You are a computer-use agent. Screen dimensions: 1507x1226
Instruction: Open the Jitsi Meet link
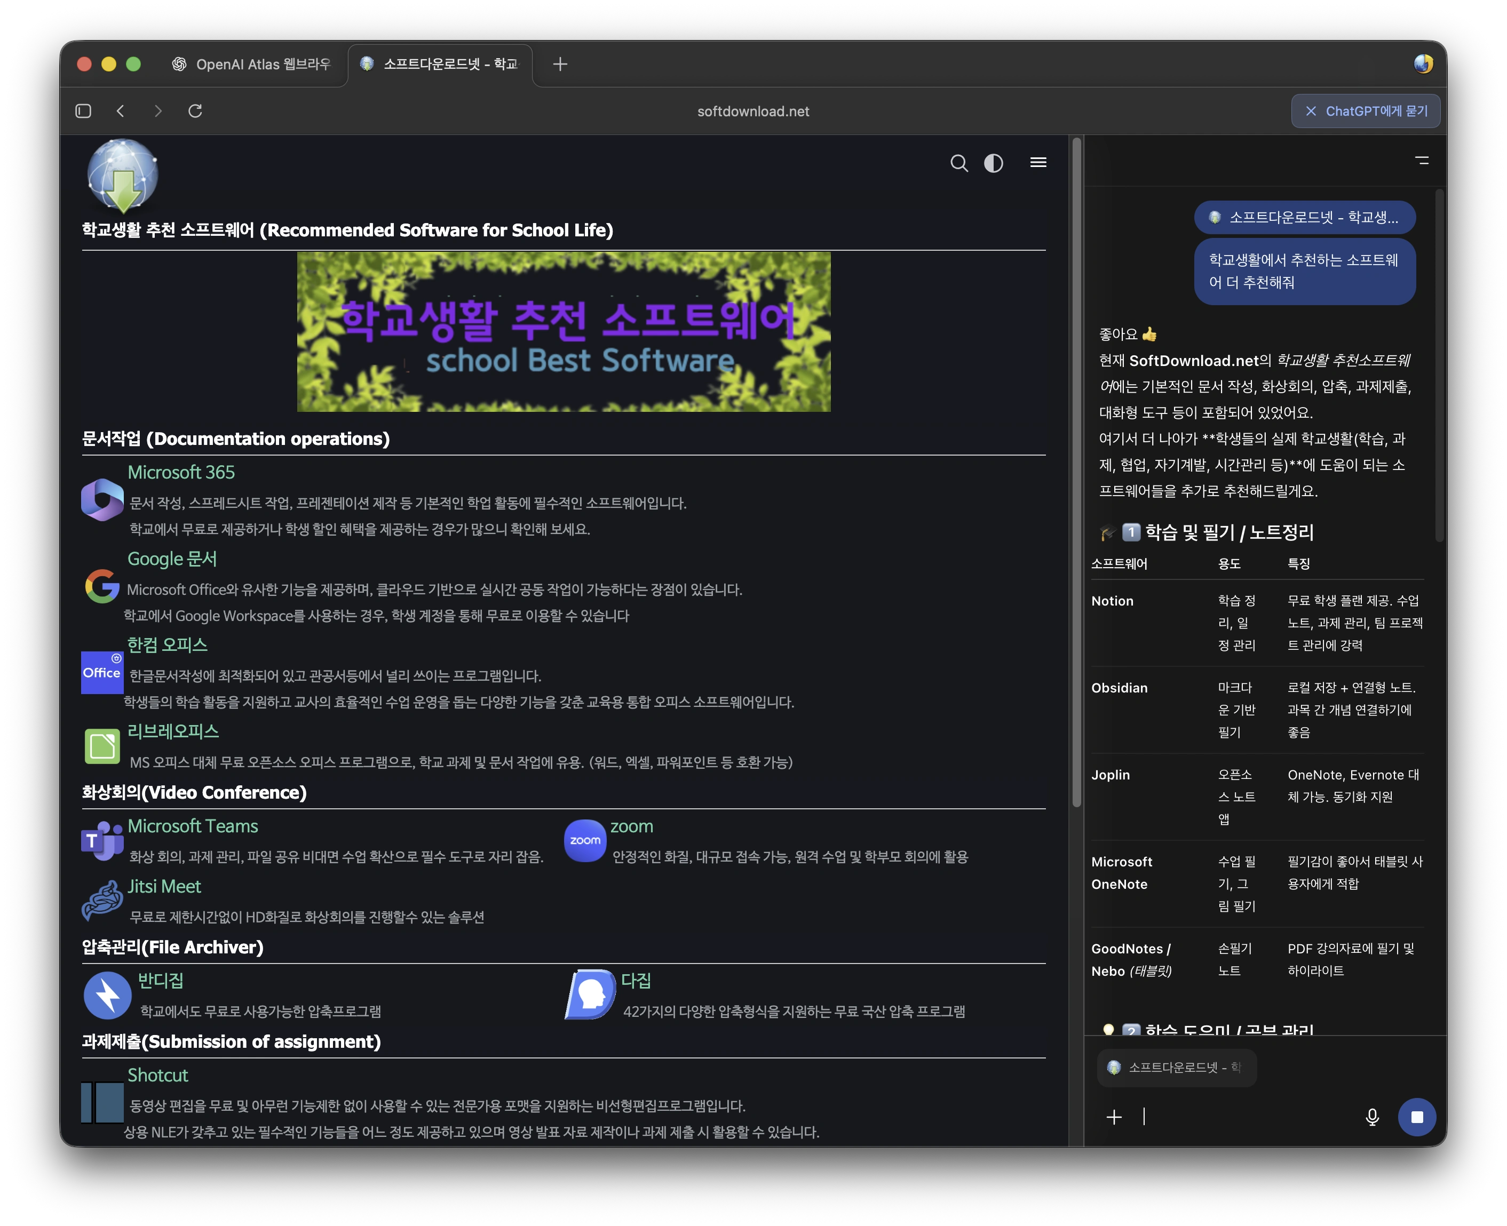click(164, 886)
